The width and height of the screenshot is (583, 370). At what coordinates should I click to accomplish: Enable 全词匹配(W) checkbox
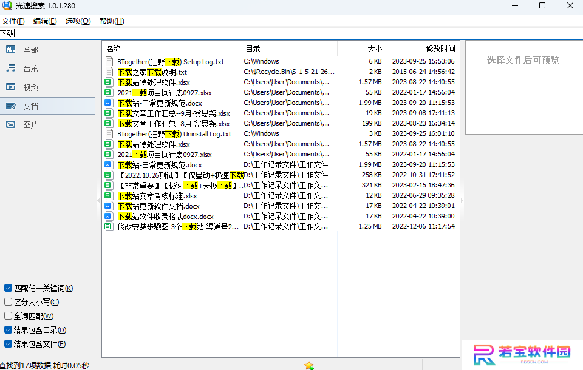8,316
